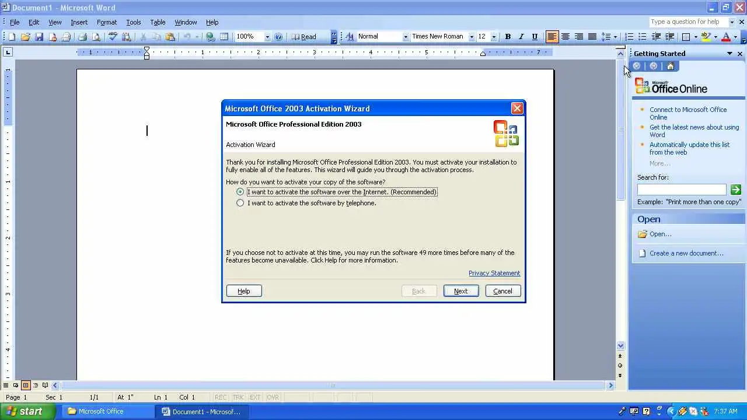Open Print Preview from the toolbar

point(96,37)
